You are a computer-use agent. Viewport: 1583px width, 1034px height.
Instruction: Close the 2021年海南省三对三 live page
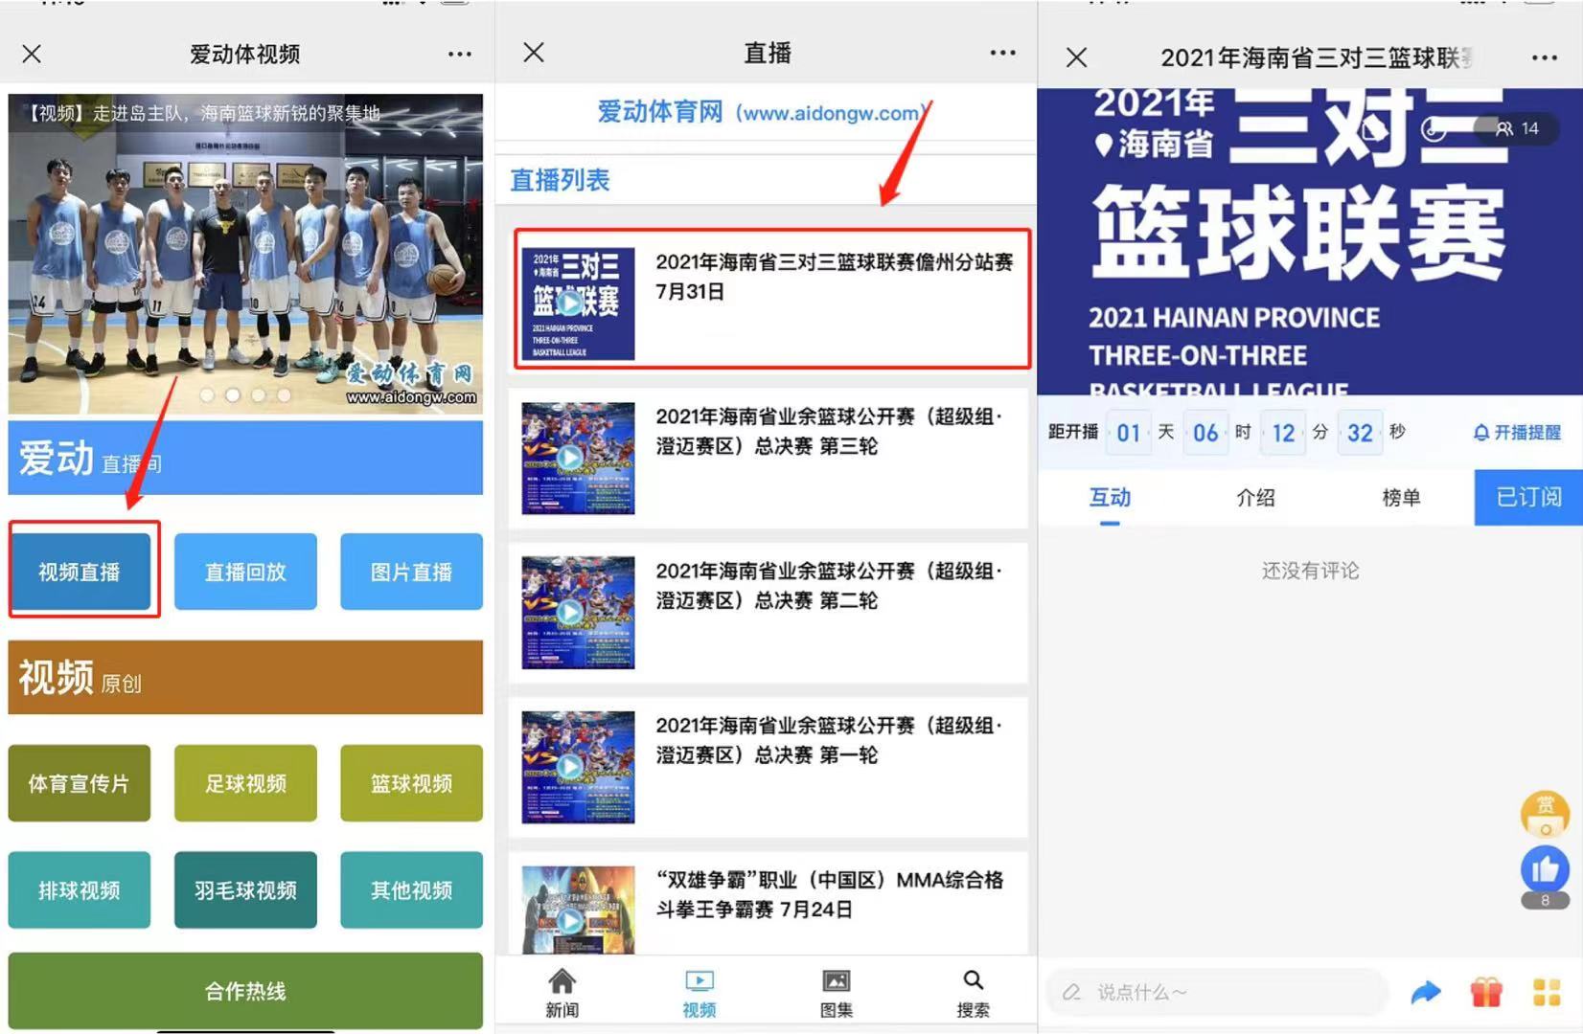[x=1077, y=57]
